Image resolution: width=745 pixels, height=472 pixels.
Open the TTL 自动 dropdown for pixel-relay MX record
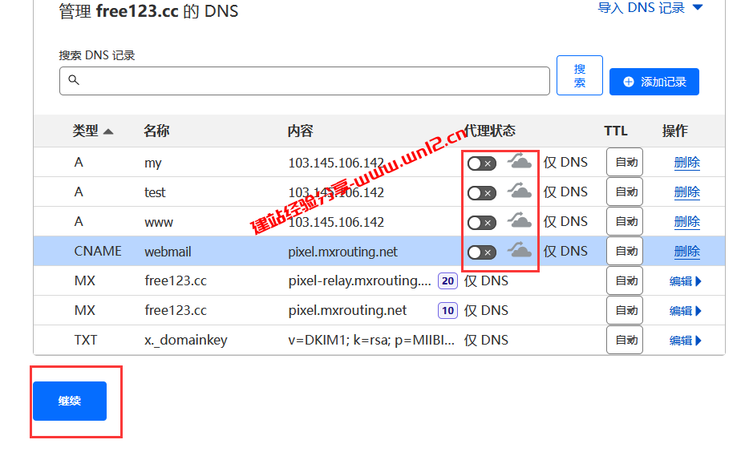(x=624, y=280)
